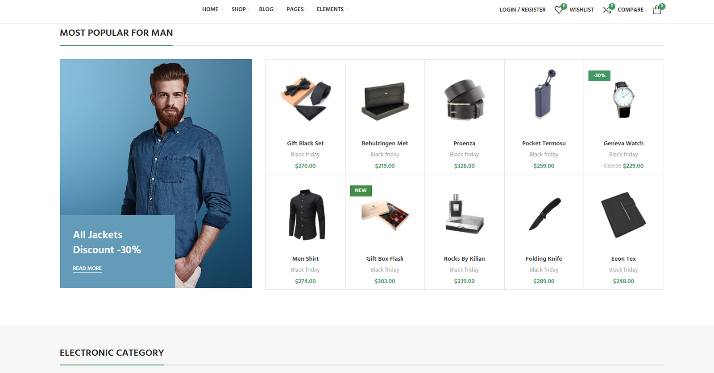Open the Pocket Termosu flask image
Viewport: 714px width, 373px height.
(544, 94)
